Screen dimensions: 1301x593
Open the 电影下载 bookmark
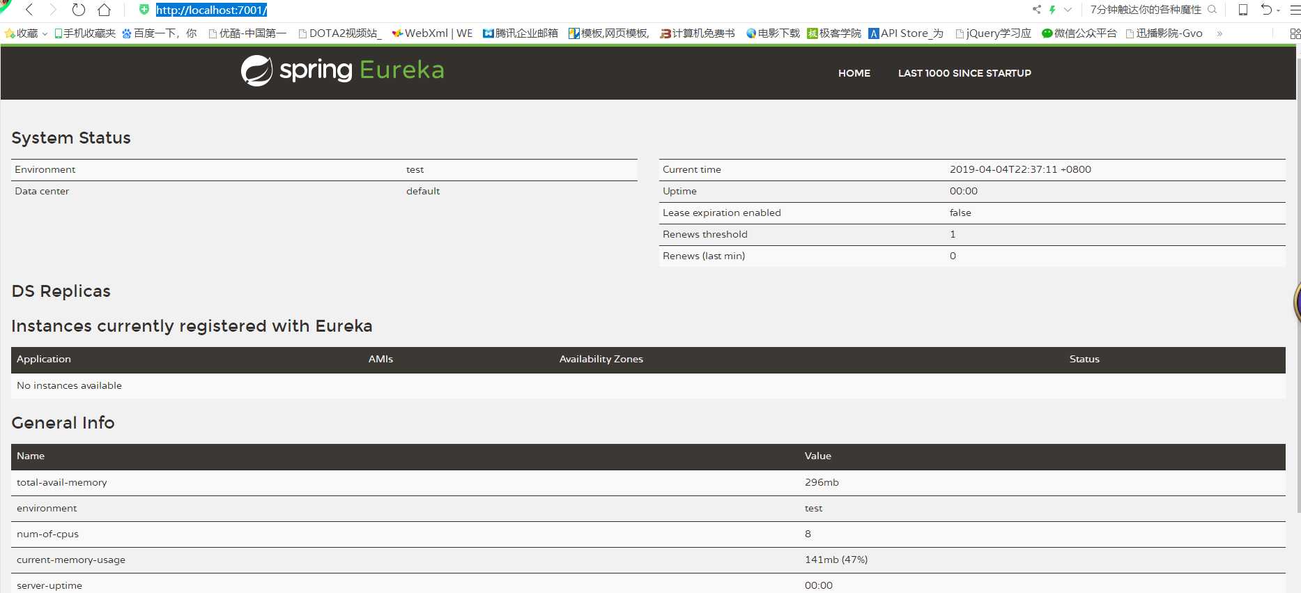pos(773,33)
